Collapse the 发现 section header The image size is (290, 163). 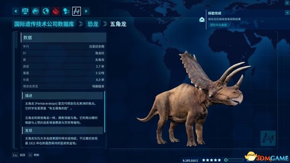click(x=63, y=130)
